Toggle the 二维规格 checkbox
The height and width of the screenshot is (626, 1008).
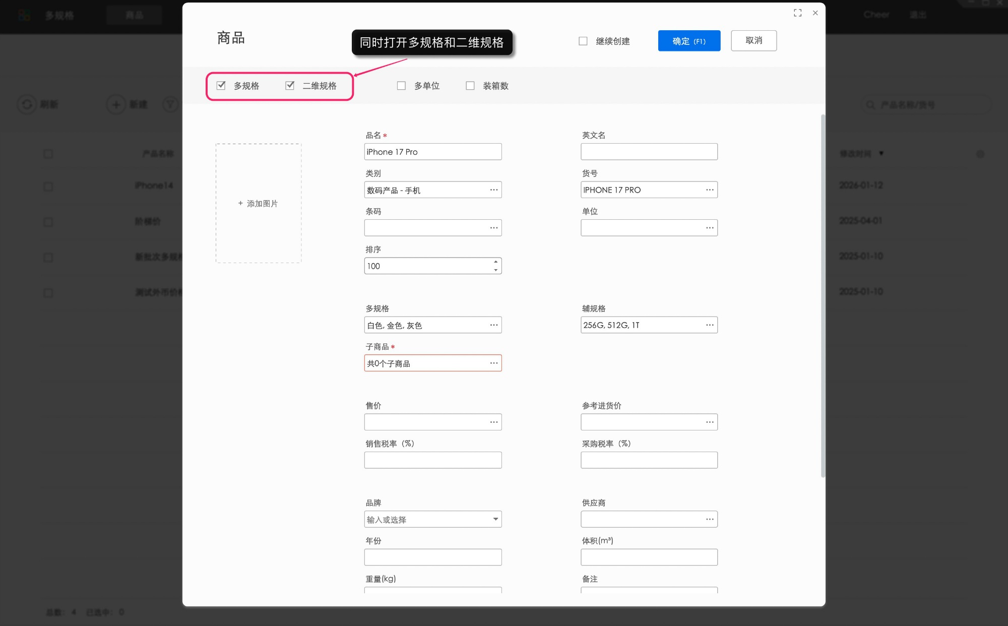(x=290, y=86)
